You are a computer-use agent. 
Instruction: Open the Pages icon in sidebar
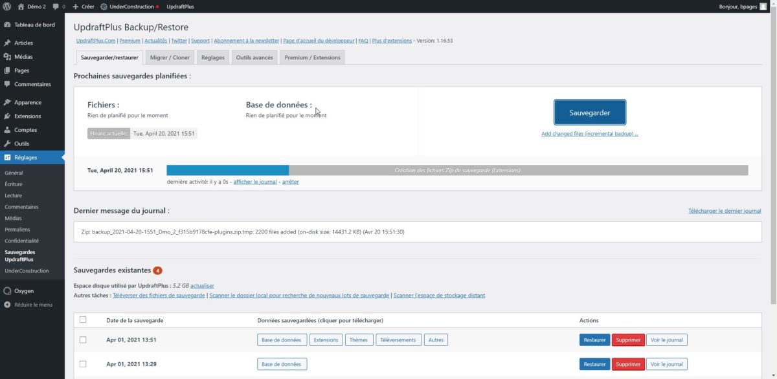(x=7, y=70)
